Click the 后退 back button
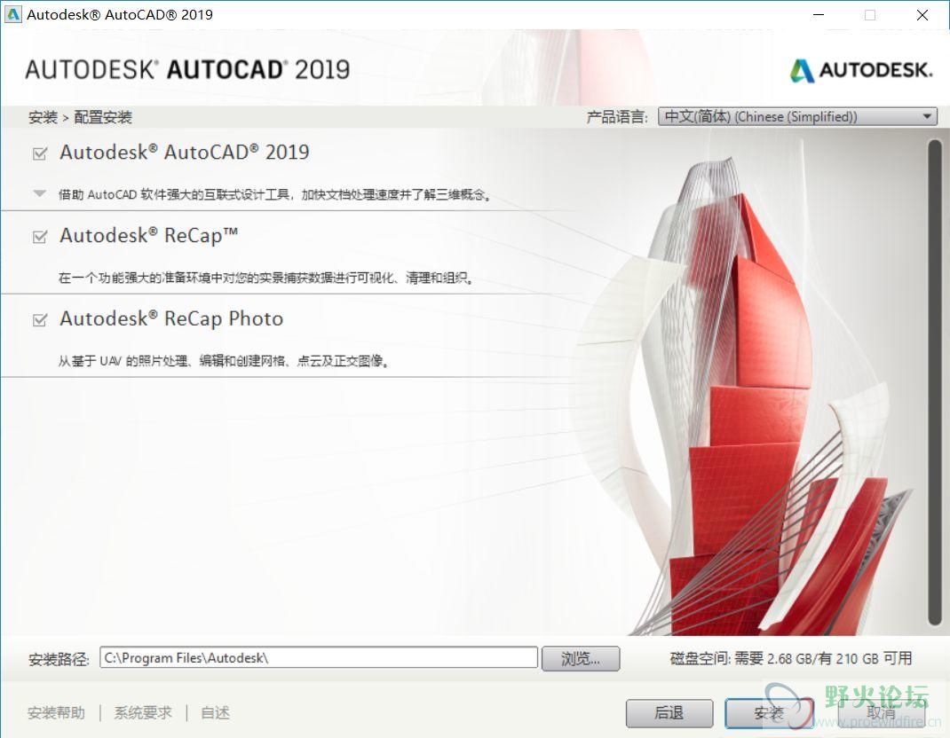Viewport: 950px width, 738px height. tap(669, 713)
